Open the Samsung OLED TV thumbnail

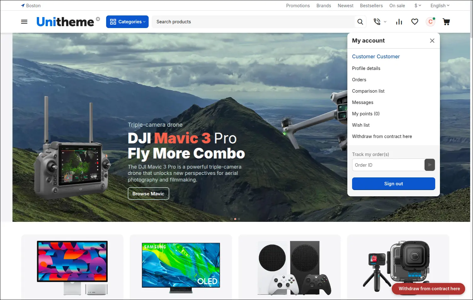pos(181,268)
